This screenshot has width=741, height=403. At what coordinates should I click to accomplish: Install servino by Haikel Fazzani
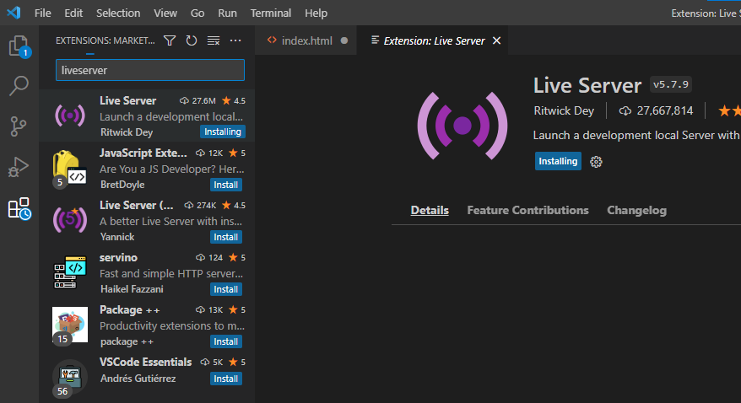(226, 289)
